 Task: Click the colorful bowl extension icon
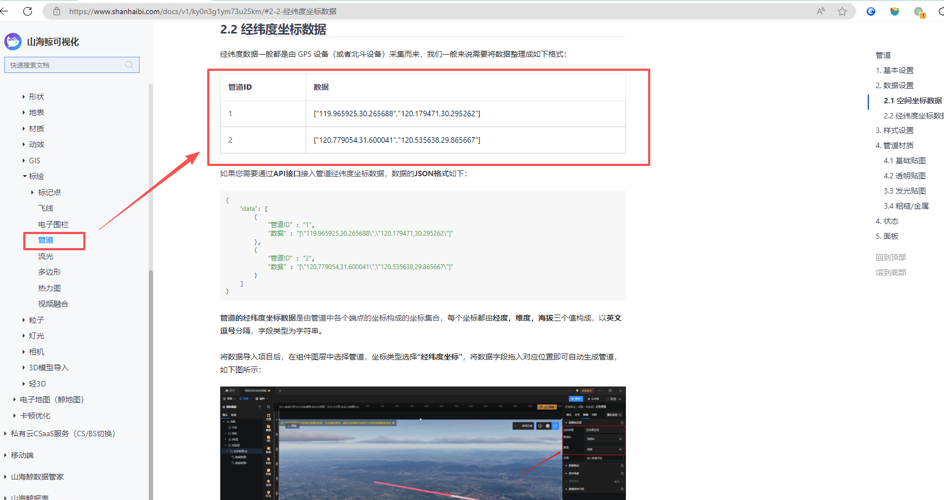tap(895, 11)
